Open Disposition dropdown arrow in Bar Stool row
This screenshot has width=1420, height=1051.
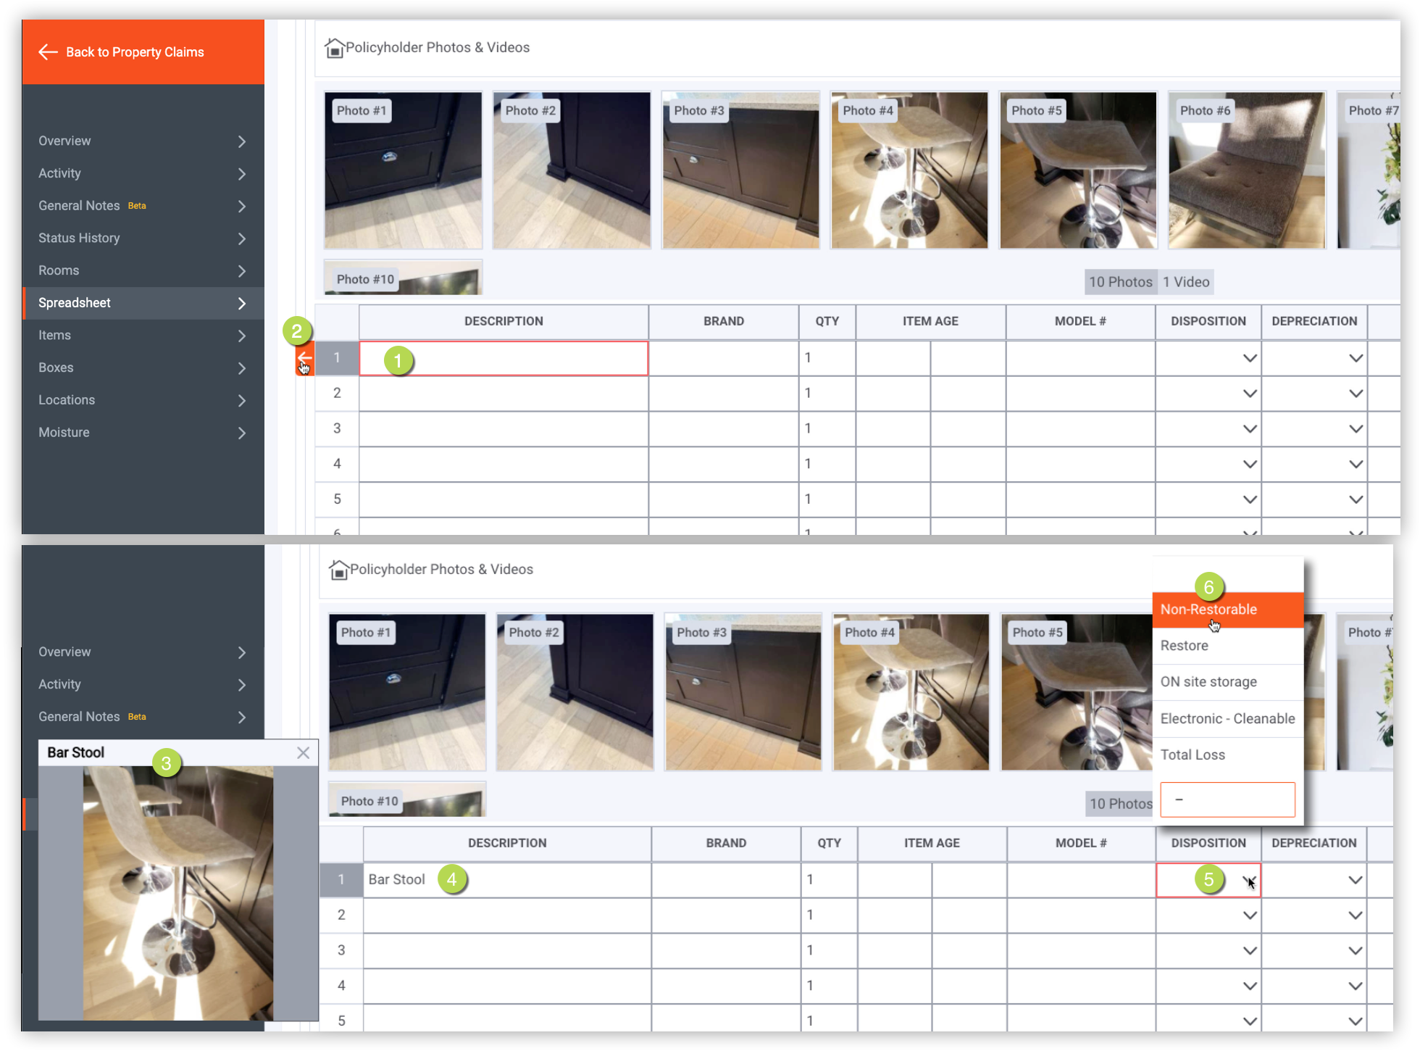(1249, 880)
